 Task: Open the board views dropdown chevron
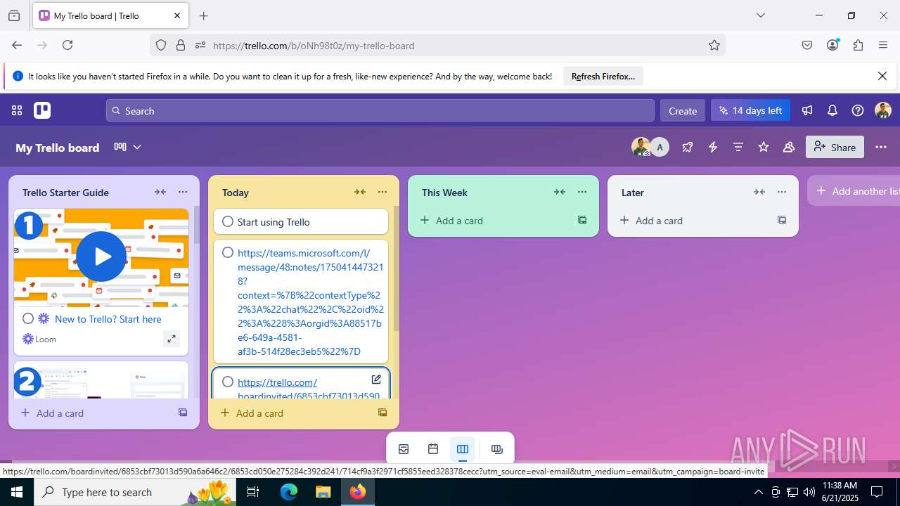(x=137, y=147)
